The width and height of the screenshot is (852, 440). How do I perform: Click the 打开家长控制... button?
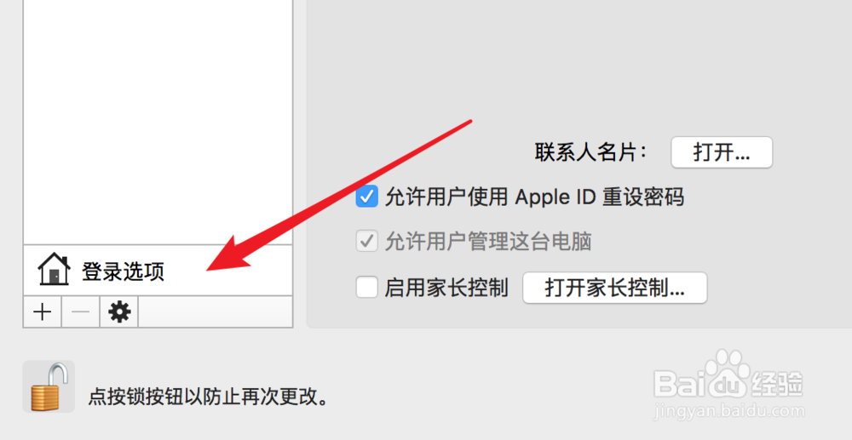[x=614, y=288]
